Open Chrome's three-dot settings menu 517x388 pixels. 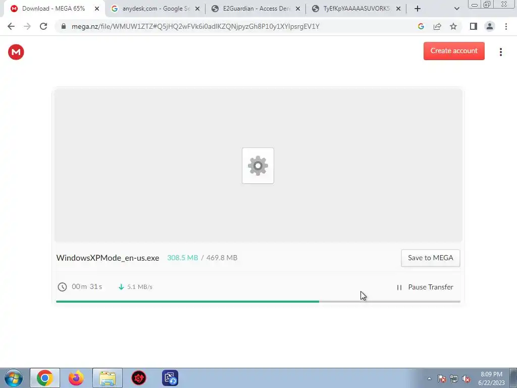(x=506, y=26)
